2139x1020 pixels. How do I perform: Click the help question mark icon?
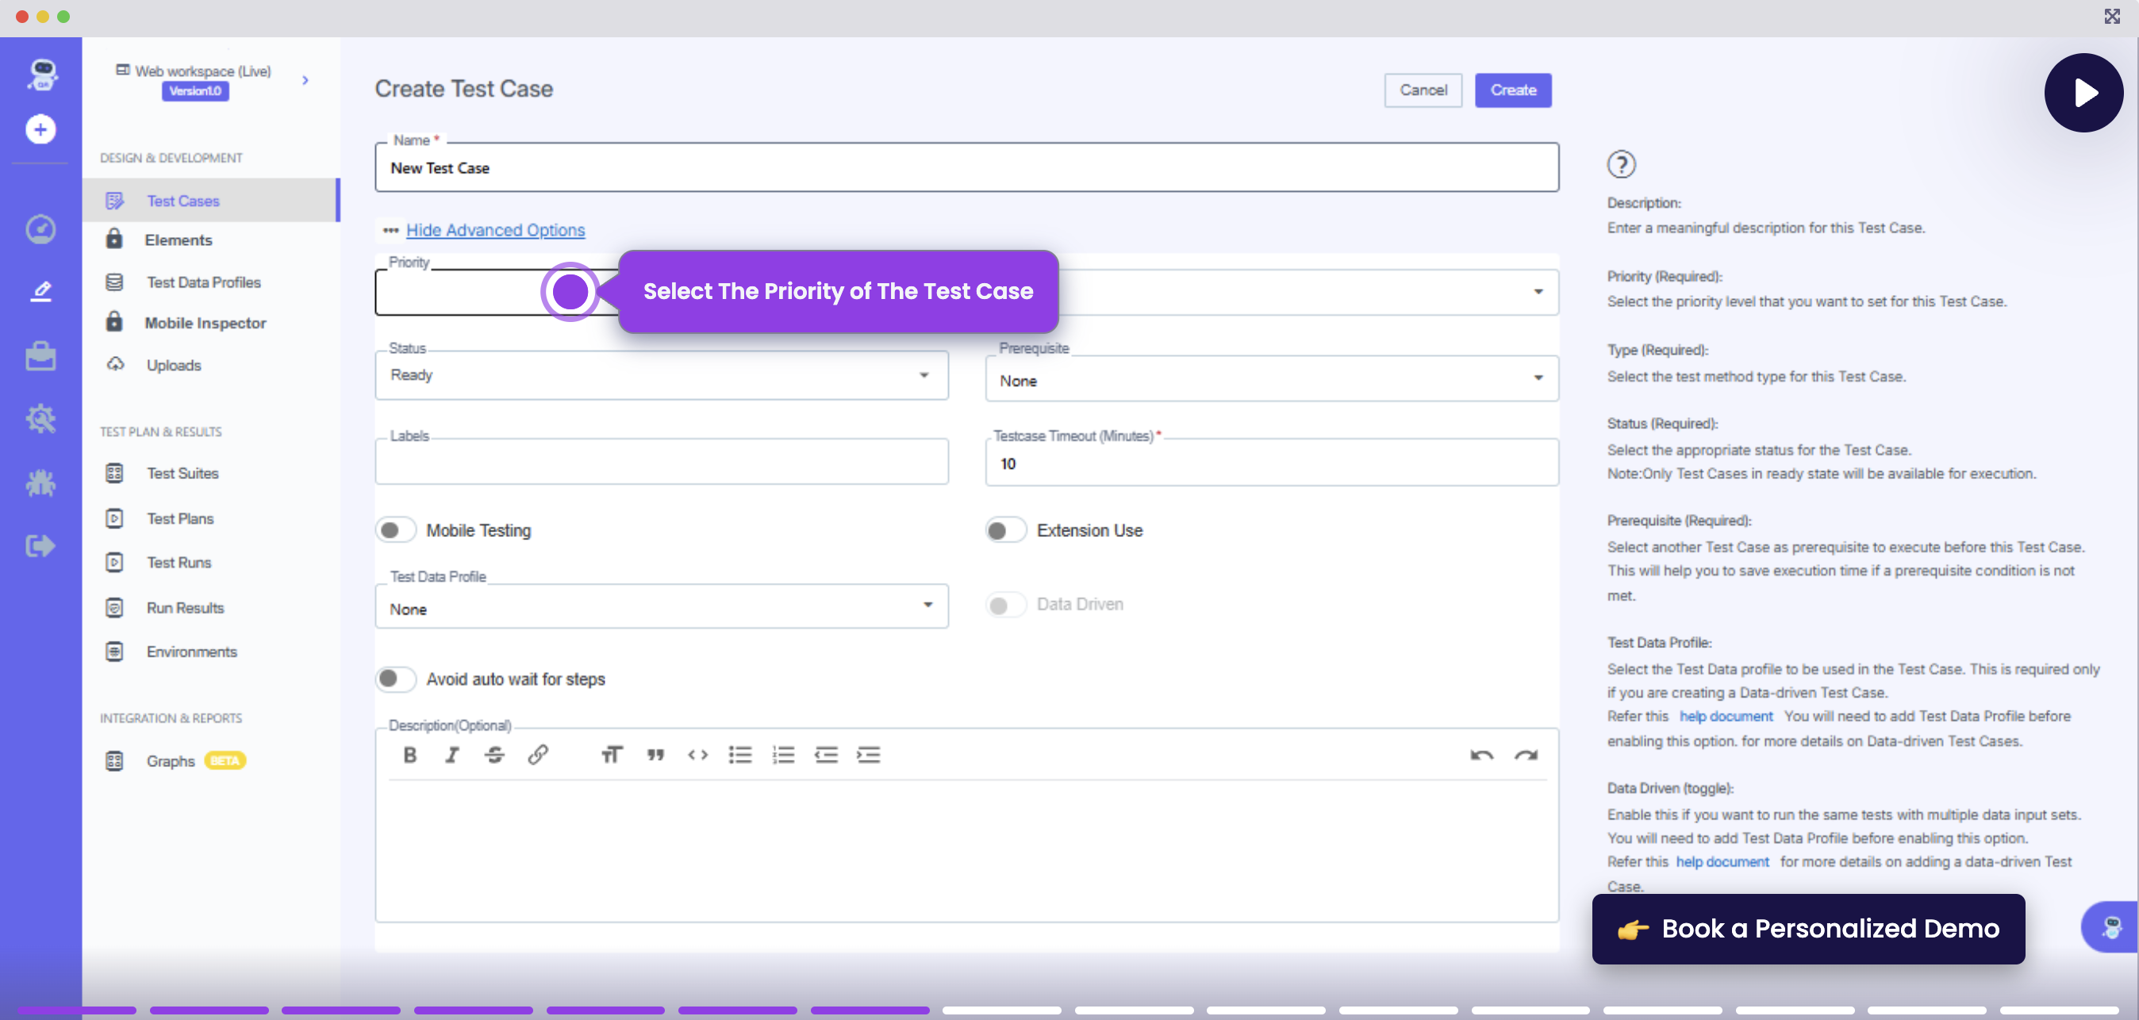tap(1621, 164)
